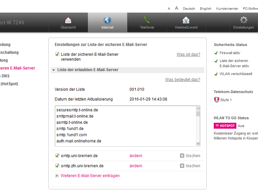Switch language to English
This screenshot has height=193, width=258.
[x=206, y=9]
